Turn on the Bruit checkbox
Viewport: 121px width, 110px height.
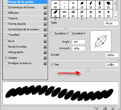[x=6, y=41]
